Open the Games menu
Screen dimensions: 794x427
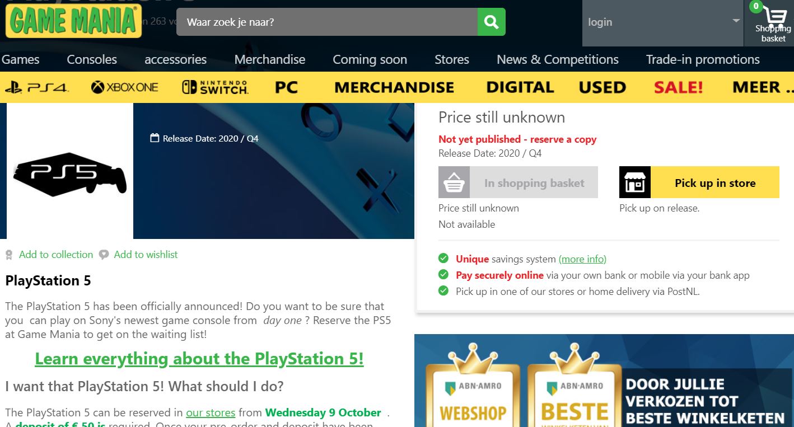[x=21, y=59]
